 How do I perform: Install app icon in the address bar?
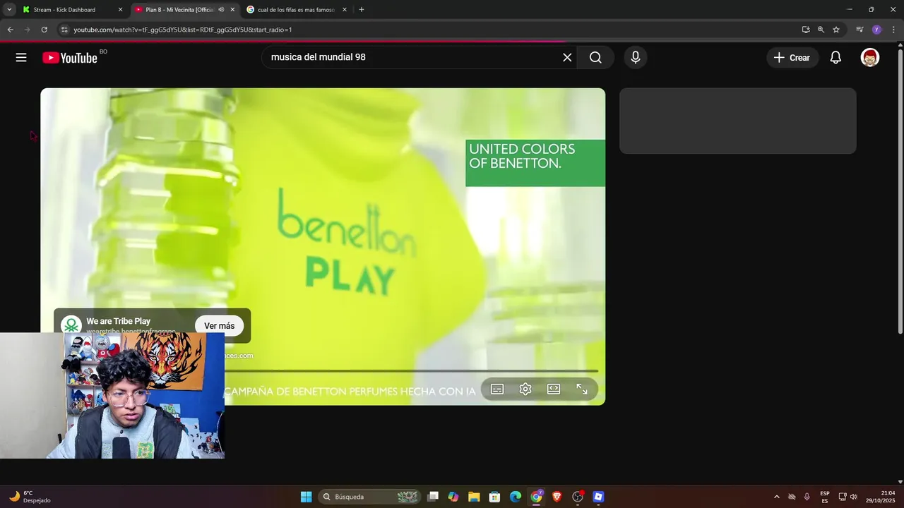(x=806, y=30)
